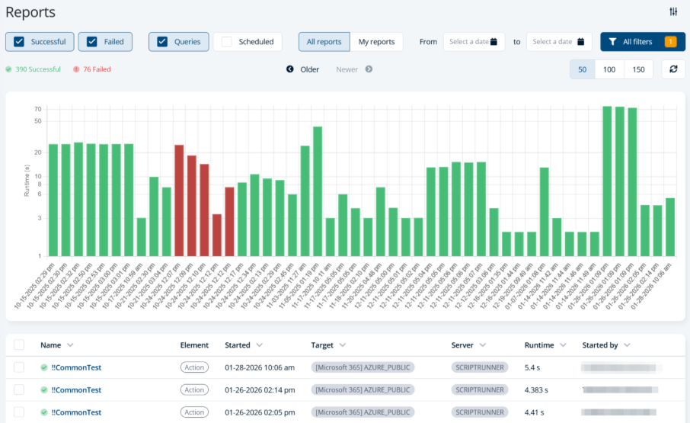The image size is (690, 423).
Task: Click the runtime value 5.4 s
Action: pyautogui.click(x=532, y=367)
